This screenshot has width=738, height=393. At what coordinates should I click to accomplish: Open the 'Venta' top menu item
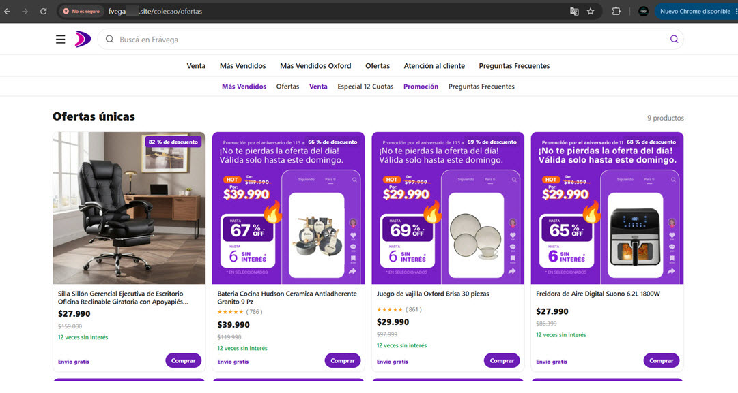pyautogui.click(x=196, y=66)
